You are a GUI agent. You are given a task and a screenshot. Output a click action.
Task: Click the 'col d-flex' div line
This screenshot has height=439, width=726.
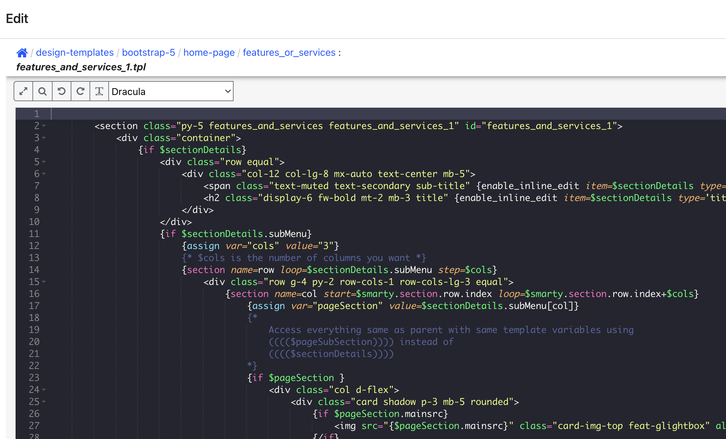334,390
